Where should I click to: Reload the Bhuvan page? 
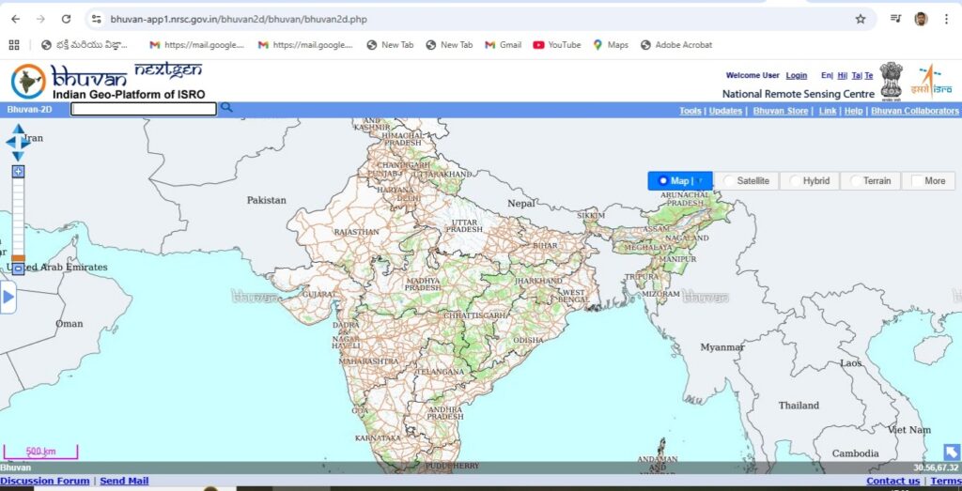66,19
